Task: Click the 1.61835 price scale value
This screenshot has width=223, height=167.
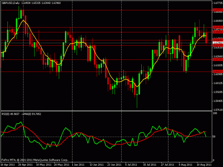Action: (218, 66)
